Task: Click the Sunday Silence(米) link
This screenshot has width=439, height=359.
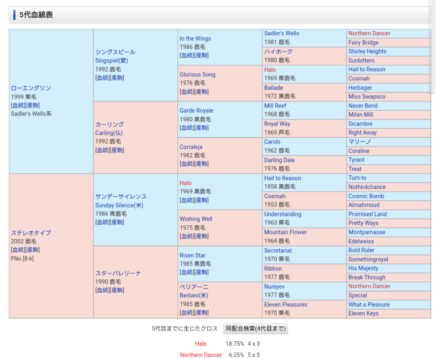Action: (119, 205)
